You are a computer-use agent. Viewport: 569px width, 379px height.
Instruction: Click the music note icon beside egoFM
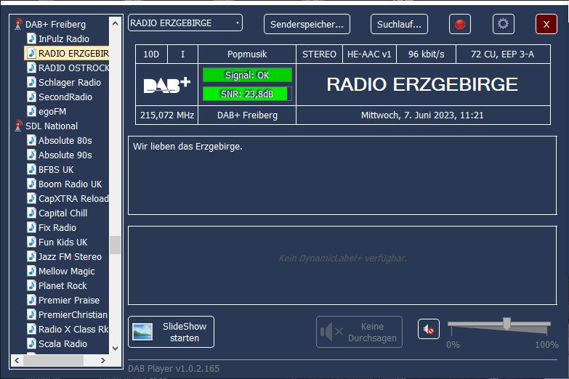click(x=31, y=111)
